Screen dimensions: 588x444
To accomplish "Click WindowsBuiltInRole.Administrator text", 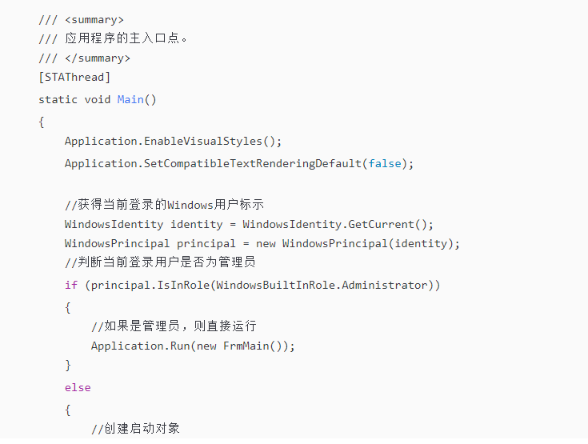I will click(322, 285).
